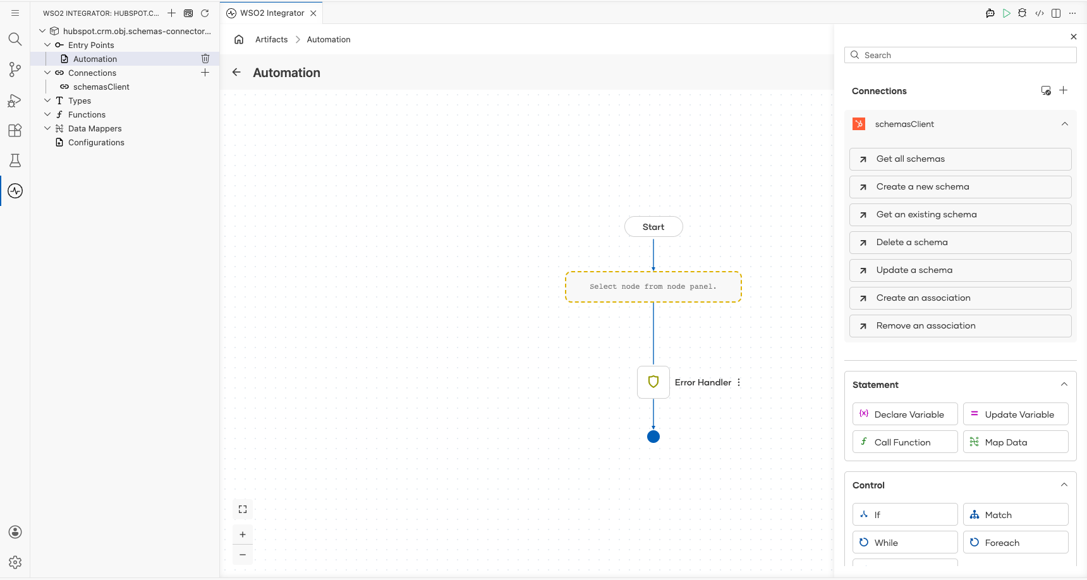Go back using the arrow beside Automation
Viewport: 1087px width, 580px height.
click(x=236, y=72)
